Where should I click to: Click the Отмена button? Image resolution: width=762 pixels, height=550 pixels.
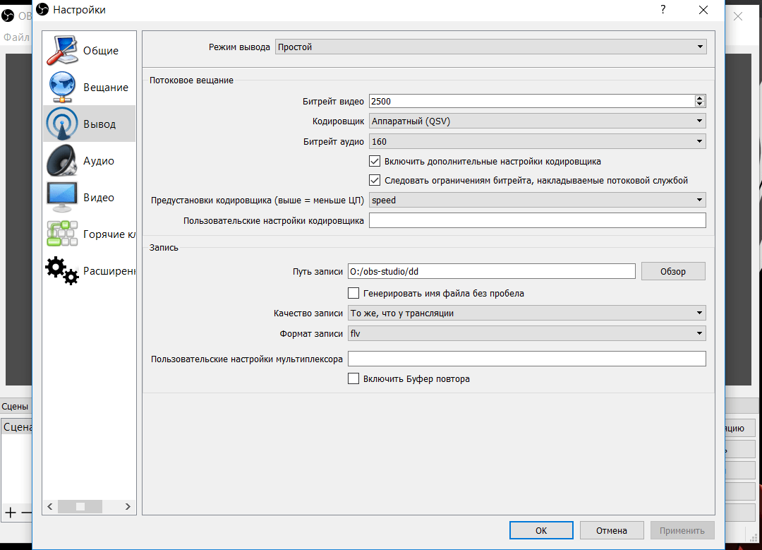612,530
